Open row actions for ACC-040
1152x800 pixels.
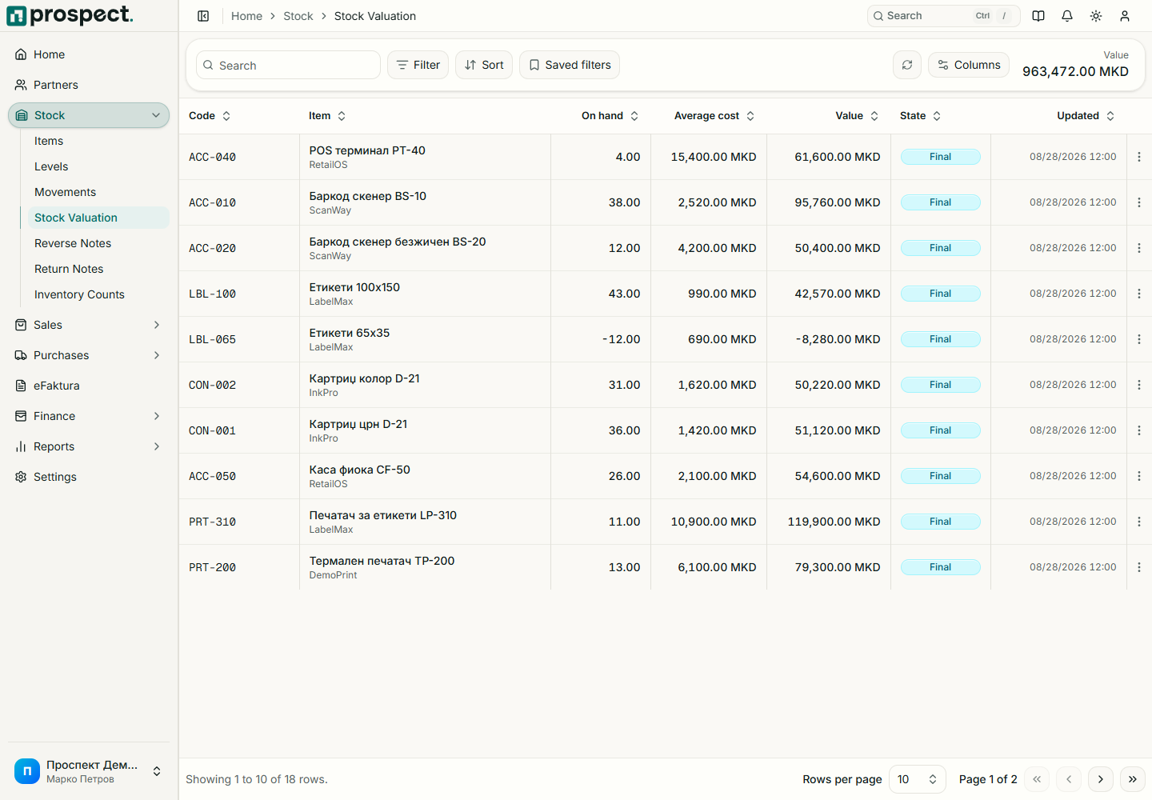[1139, 157]
